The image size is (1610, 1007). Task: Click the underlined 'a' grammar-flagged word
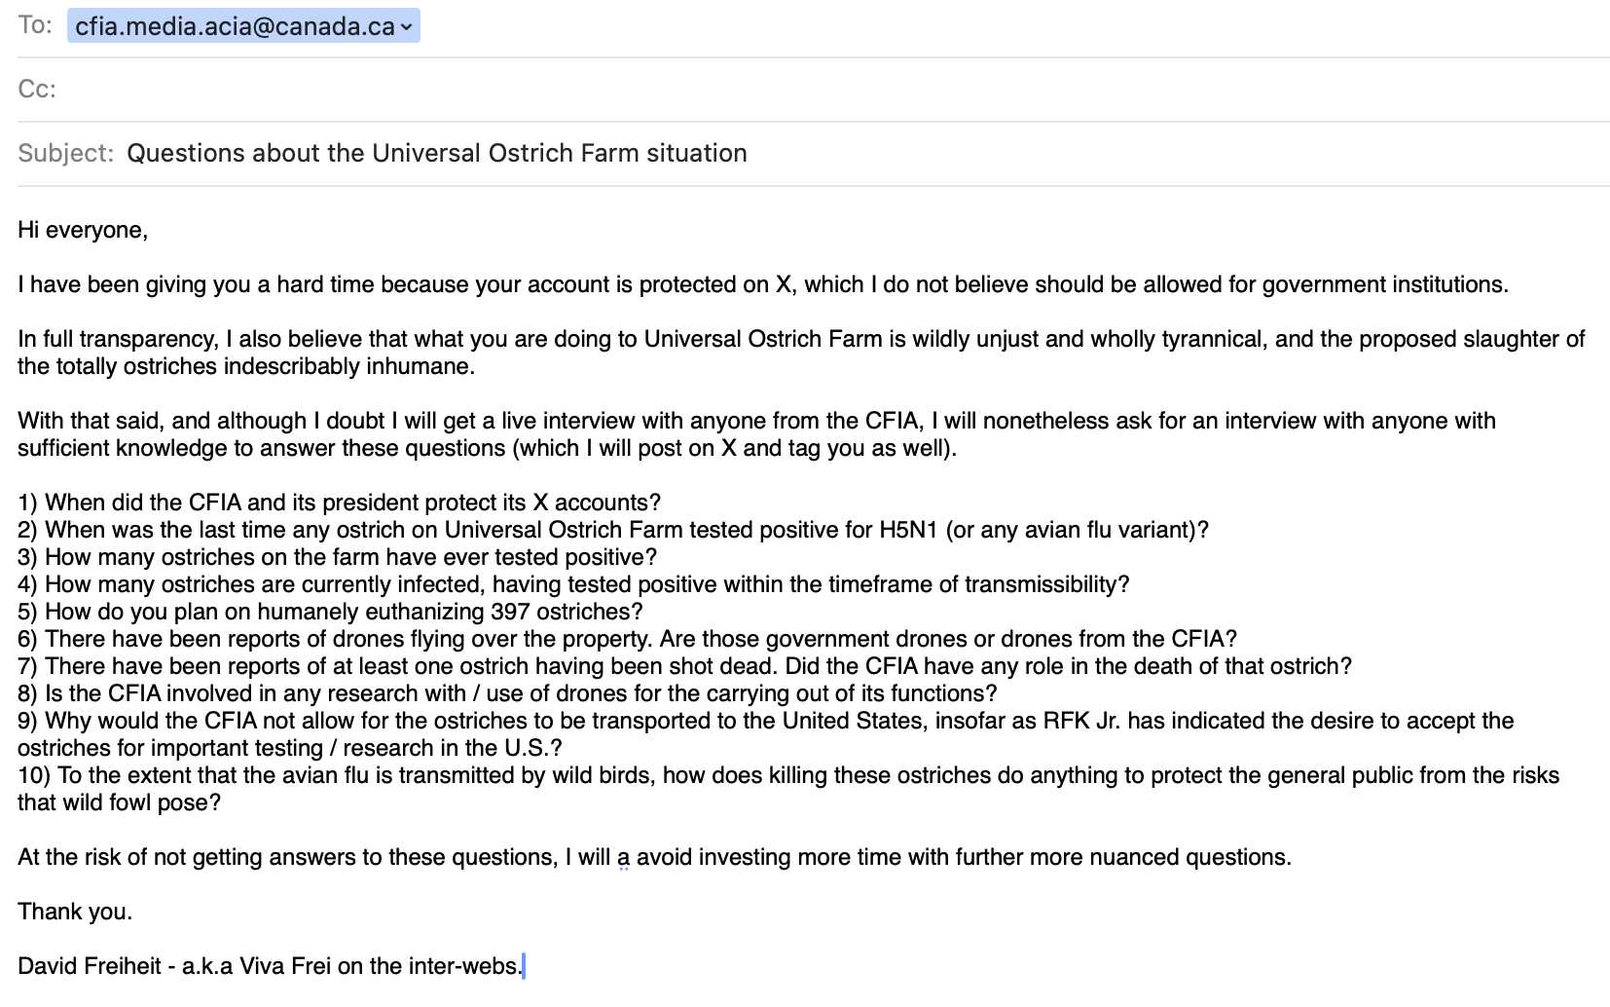click(623, 858)
